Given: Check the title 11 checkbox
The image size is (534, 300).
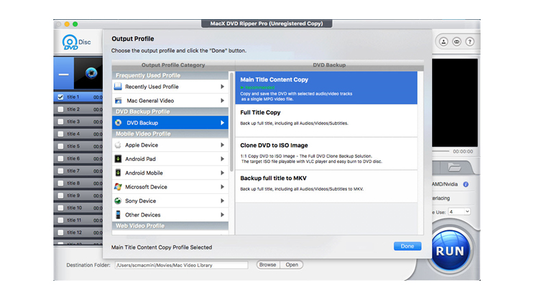Looking at the screenshot, I should coord(61,221).
